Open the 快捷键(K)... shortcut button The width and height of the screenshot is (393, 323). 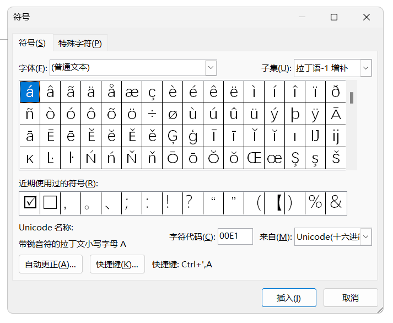tap(117, 264)
